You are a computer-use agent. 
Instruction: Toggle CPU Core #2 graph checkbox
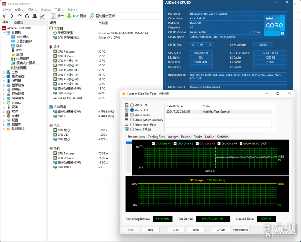coord(175,143)
